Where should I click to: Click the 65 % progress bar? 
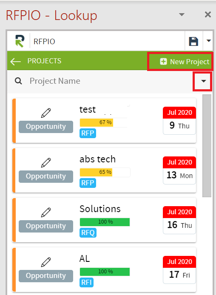pos(105,172)
